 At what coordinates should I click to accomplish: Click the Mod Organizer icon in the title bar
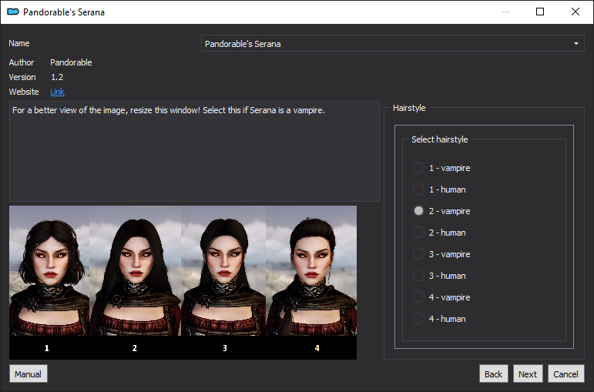(13, 12)
